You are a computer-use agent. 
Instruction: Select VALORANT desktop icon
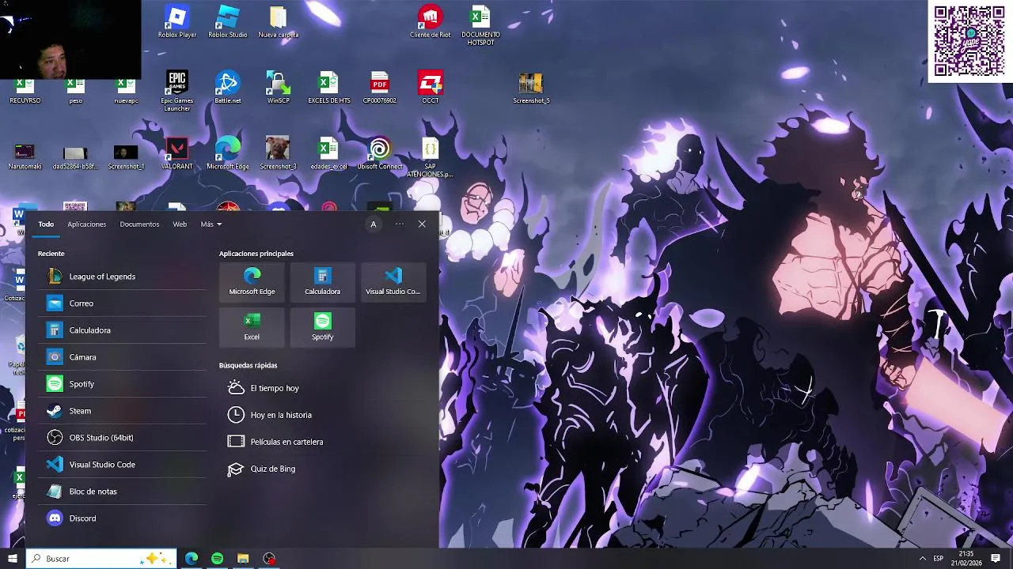click(177, 153)
